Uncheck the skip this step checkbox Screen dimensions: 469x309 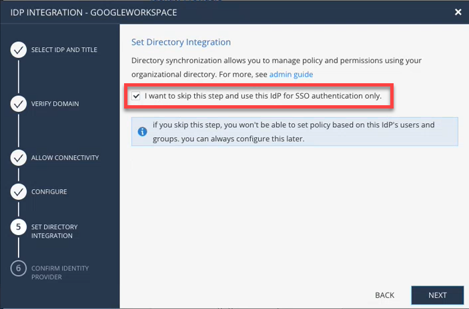coord(137,96)
